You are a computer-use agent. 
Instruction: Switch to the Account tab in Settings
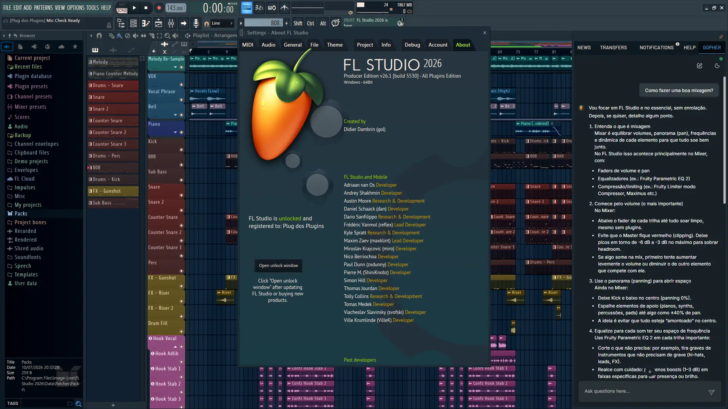click(438, 45)
